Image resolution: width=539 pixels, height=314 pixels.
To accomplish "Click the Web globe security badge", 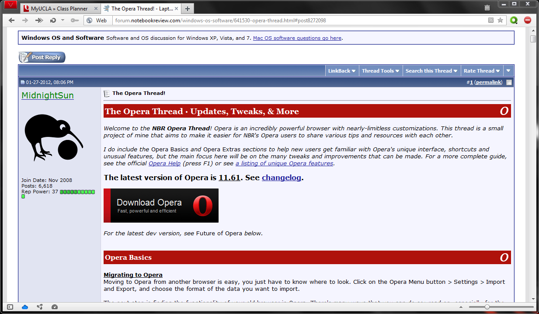I will click(x=97, y=20).
